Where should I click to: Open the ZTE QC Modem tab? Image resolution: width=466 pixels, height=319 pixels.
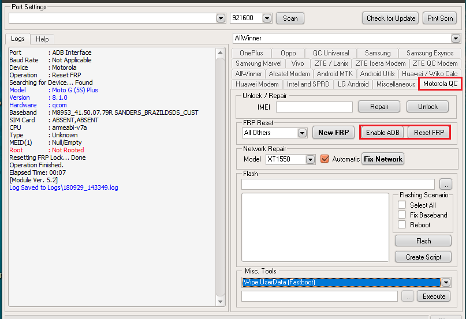point(435,63)
